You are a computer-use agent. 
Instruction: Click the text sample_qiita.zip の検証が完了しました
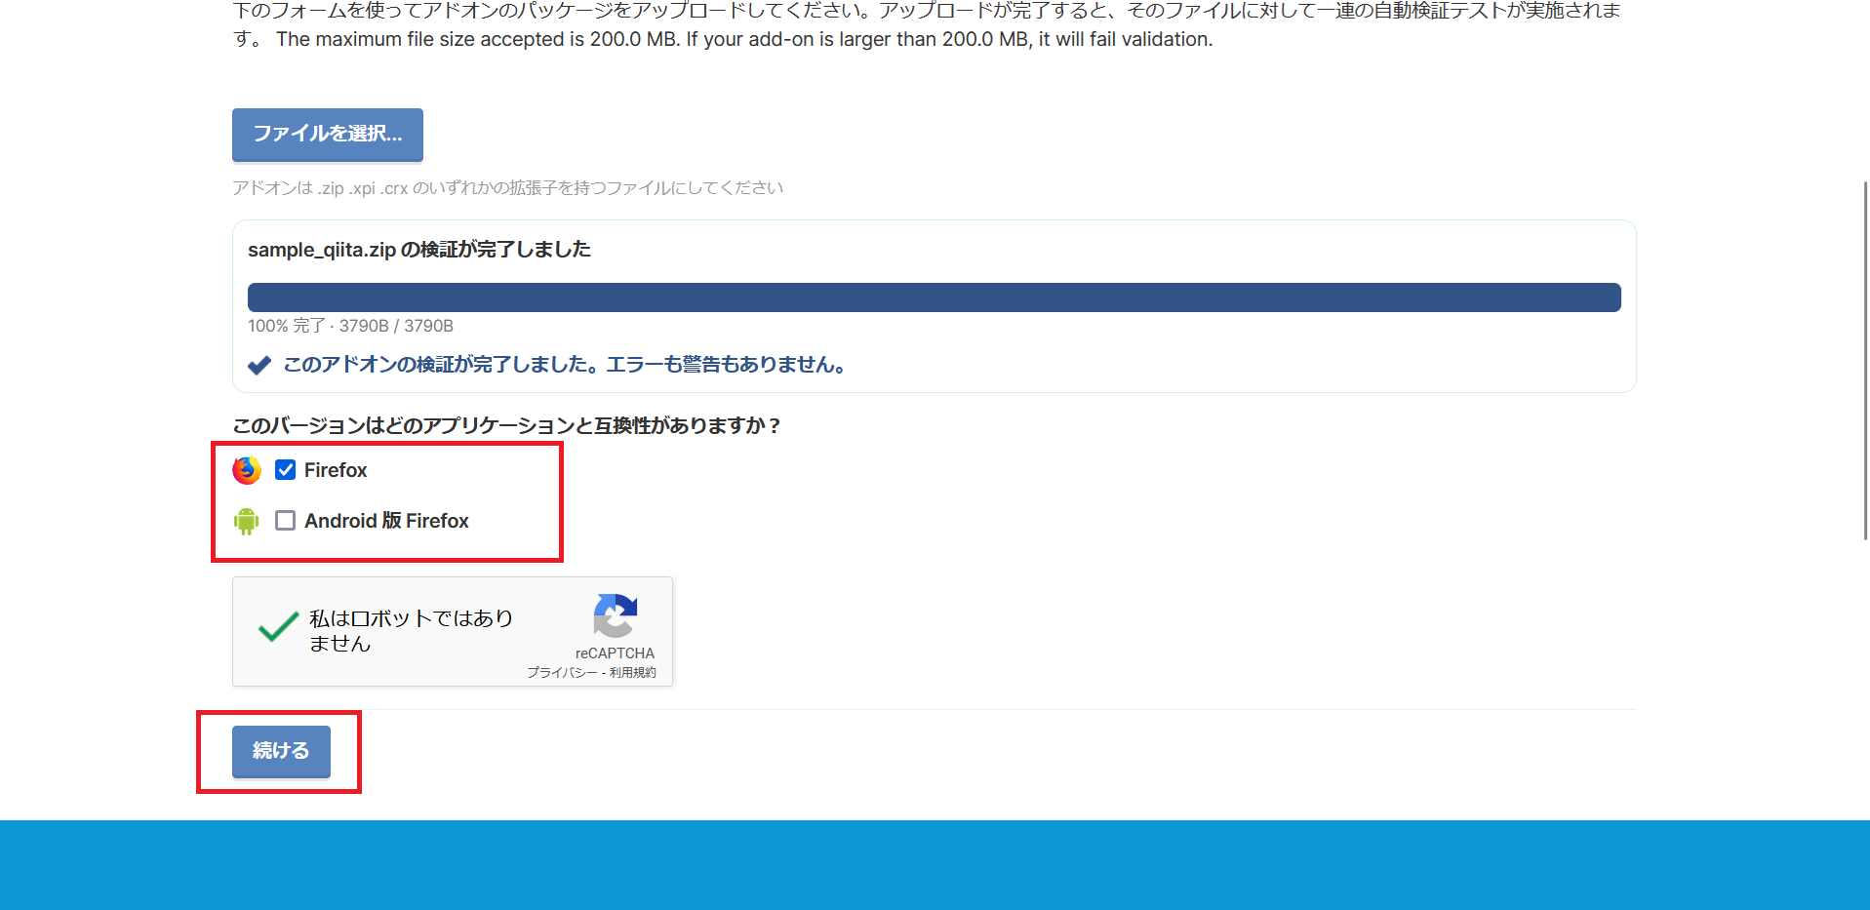click(x=419, y=250)
